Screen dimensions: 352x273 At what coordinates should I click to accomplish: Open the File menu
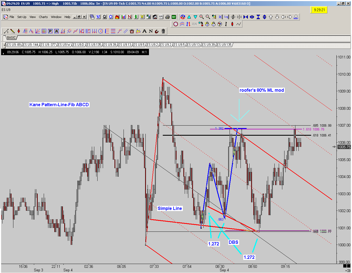(12, 17)
